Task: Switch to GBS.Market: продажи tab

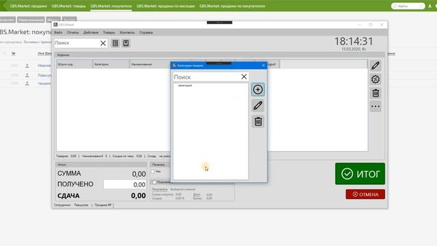Action: point(29,6)
